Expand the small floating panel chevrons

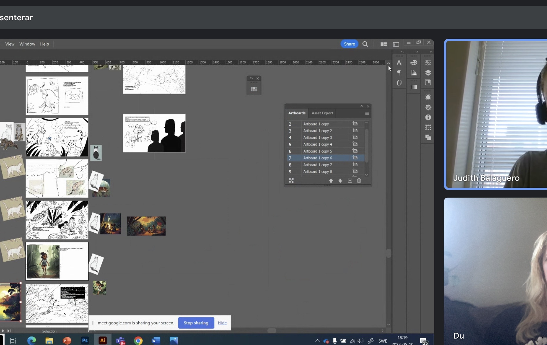pos(251,78)
